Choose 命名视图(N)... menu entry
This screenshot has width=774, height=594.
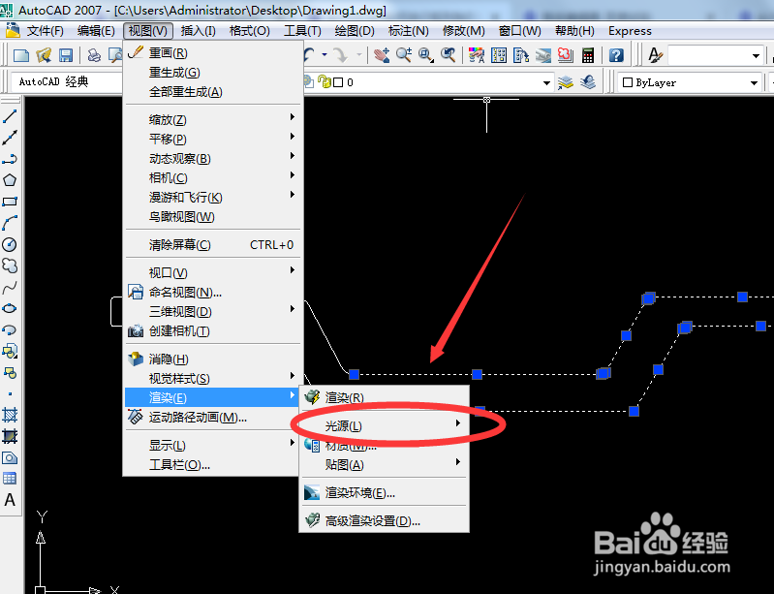(213, 293)
